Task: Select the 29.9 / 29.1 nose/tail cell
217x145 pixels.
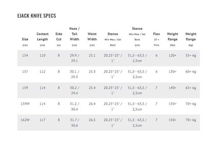Action: pos(74,58)
